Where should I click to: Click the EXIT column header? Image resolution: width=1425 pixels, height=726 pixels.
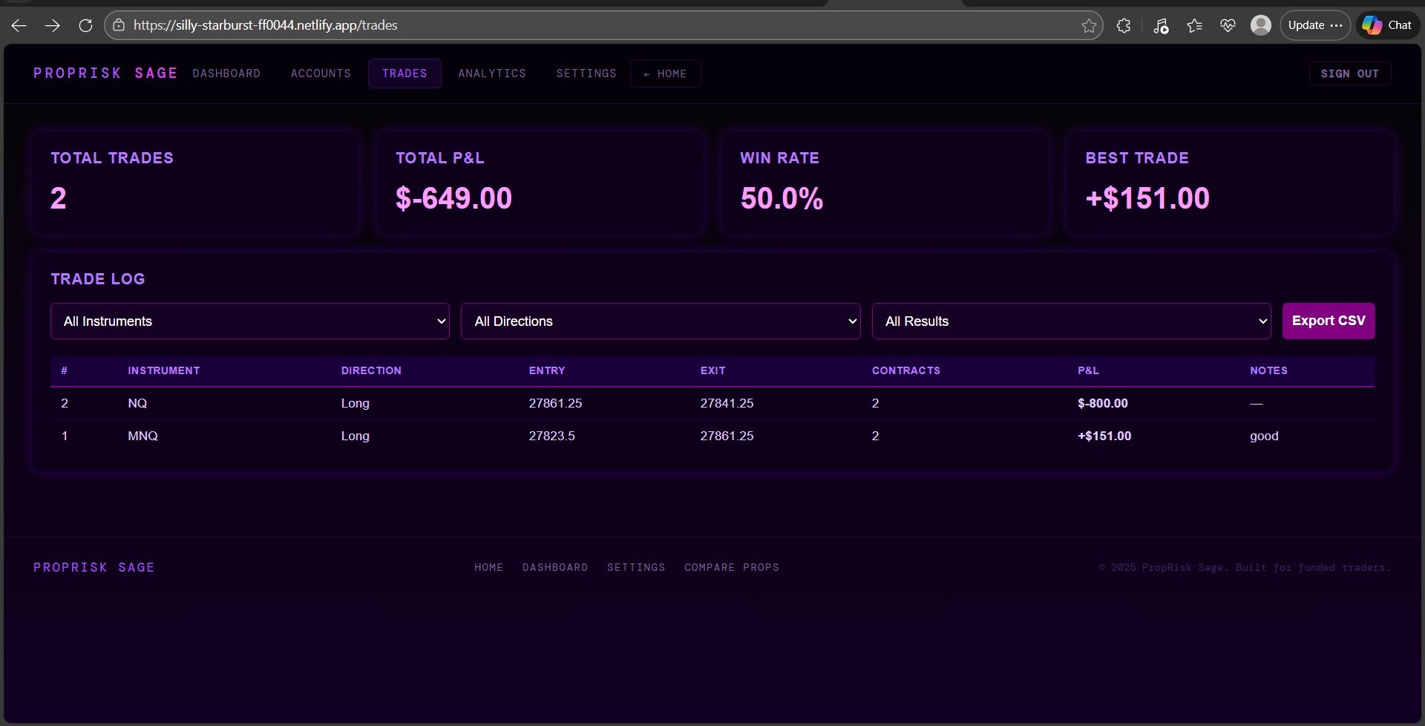(712, 370)
